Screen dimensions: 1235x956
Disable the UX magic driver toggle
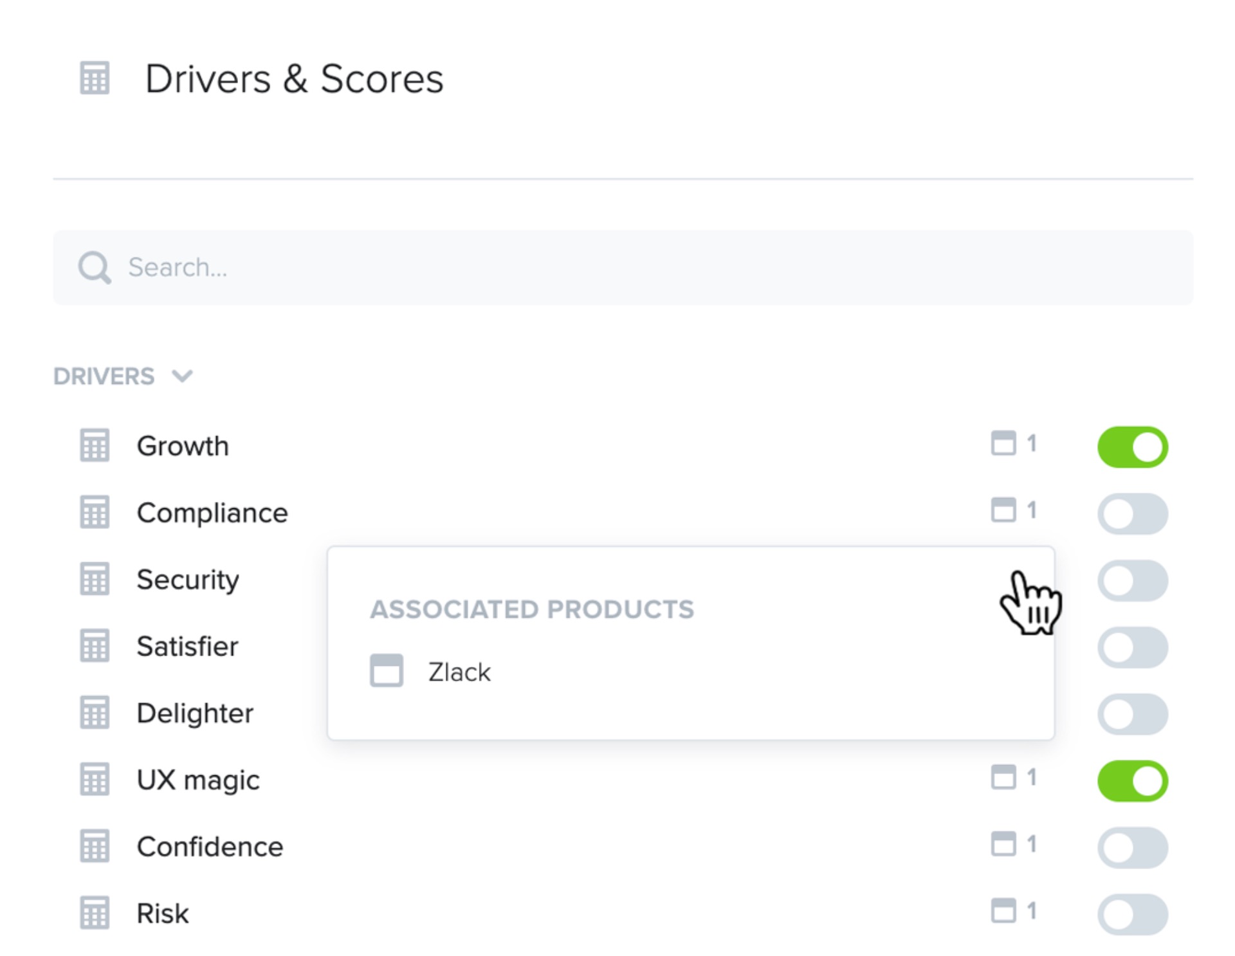tap(1133, 781)
